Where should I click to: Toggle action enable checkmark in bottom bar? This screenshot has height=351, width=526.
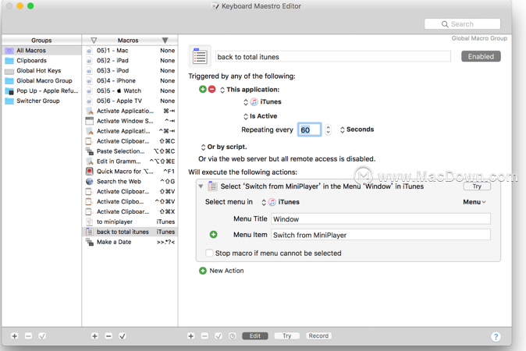[219, 336]
